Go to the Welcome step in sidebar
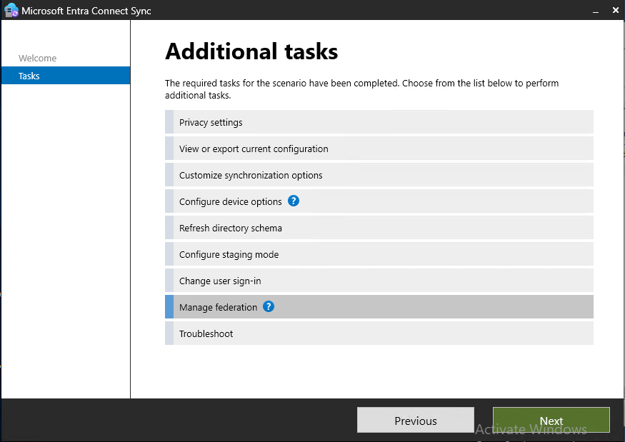Image resolution: width=625 pixels, height=442 pixels. (37, 59)
